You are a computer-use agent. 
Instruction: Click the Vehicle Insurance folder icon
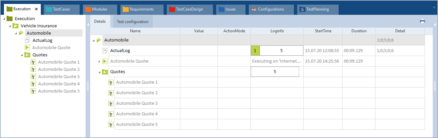[15, 26]
